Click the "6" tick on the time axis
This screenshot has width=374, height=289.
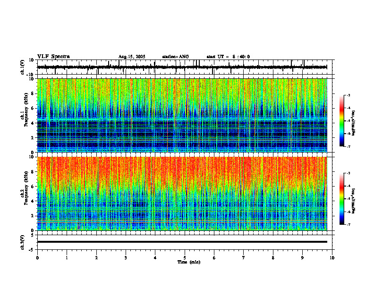(214, 258)
